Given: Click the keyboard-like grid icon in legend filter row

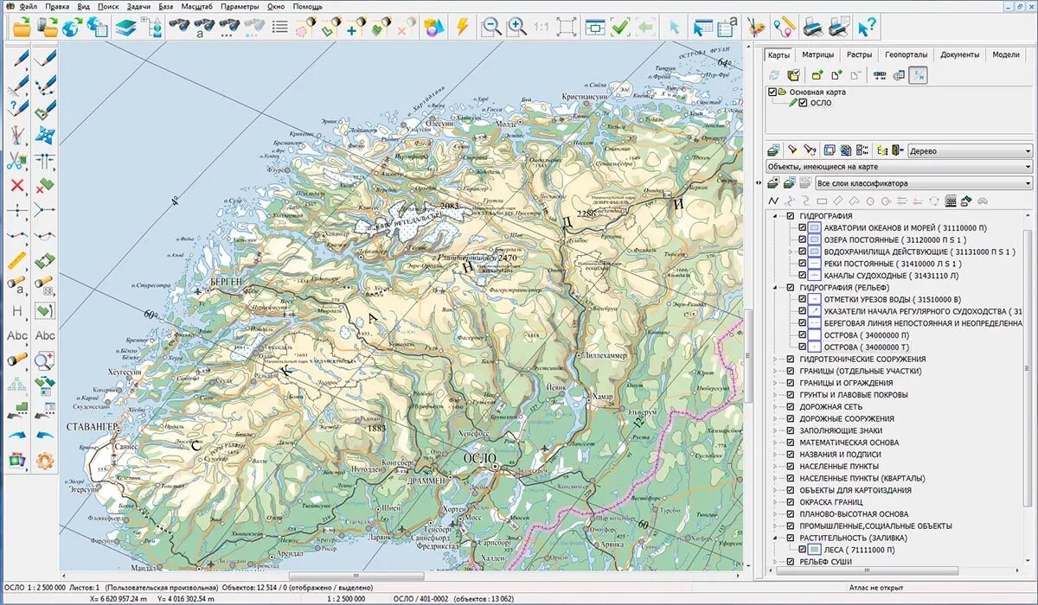Looking at the screenshot, I should [951, 201].
